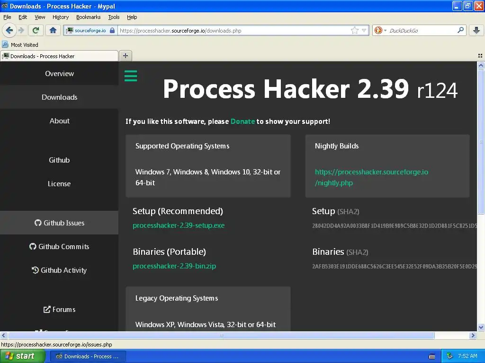
Task: Download processhacker-2.39-setup.exe
Action: point(179,225)
